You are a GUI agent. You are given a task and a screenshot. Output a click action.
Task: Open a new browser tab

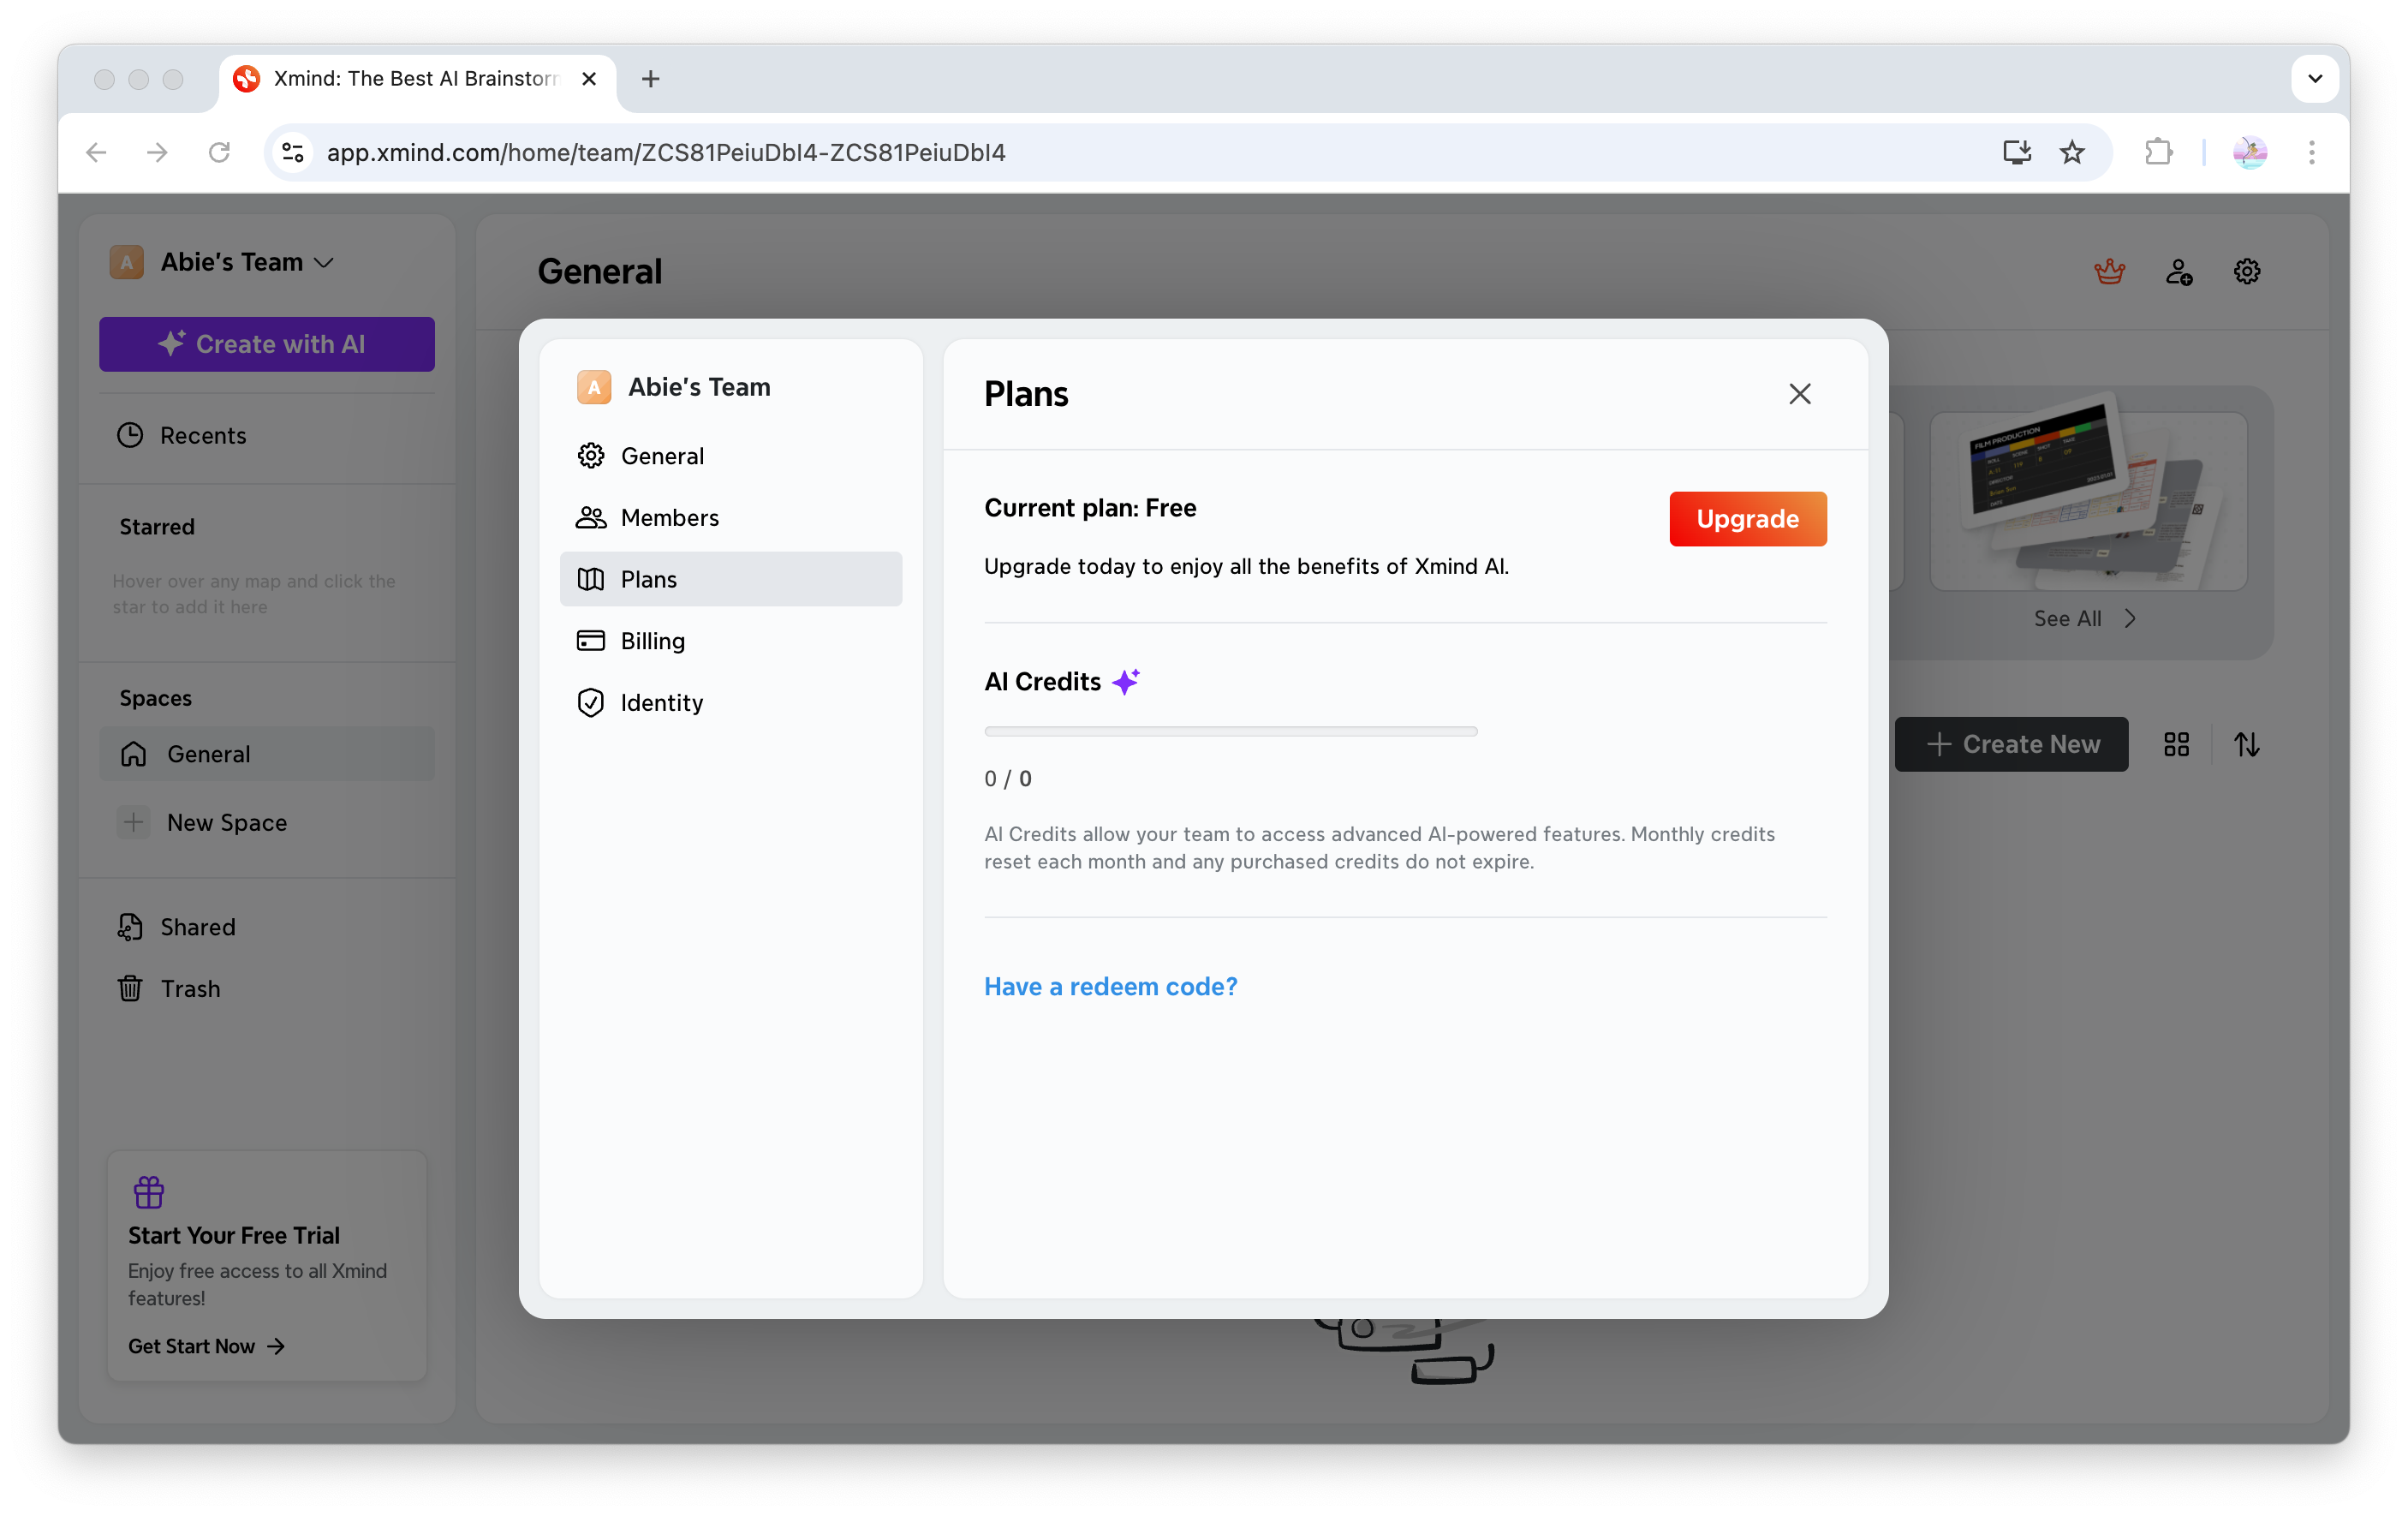tap(650, 78)
